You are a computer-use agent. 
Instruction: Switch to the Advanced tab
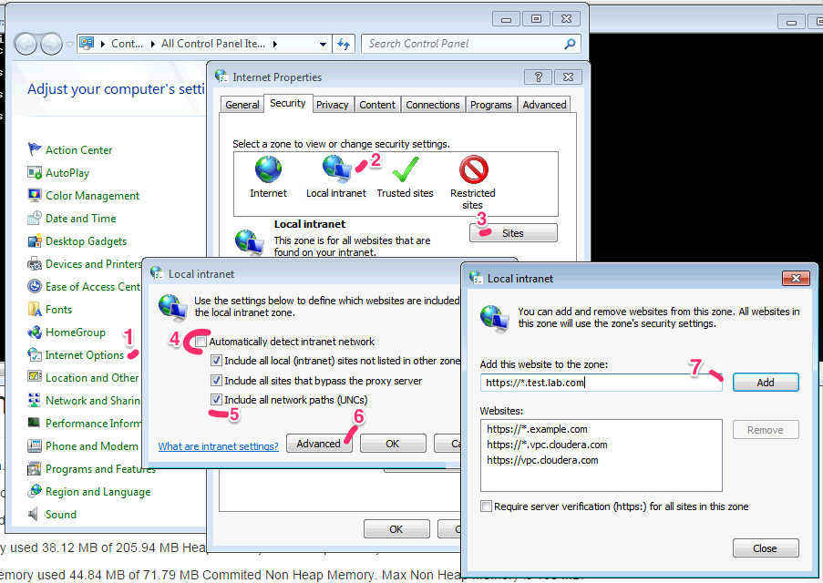point(544,105)
